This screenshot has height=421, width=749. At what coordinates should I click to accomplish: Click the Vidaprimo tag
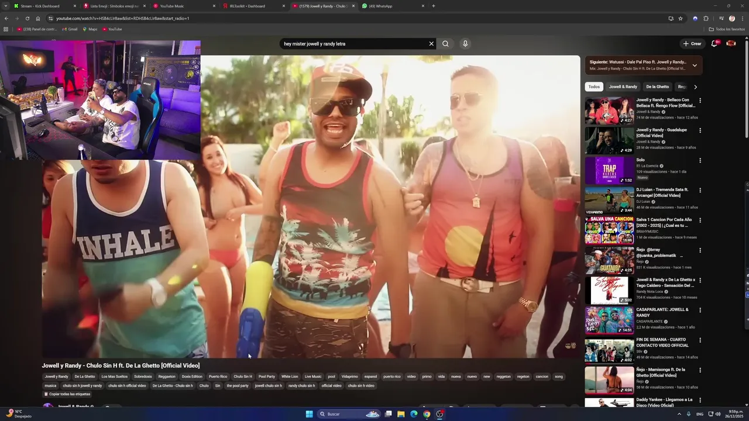coord(349,377)
